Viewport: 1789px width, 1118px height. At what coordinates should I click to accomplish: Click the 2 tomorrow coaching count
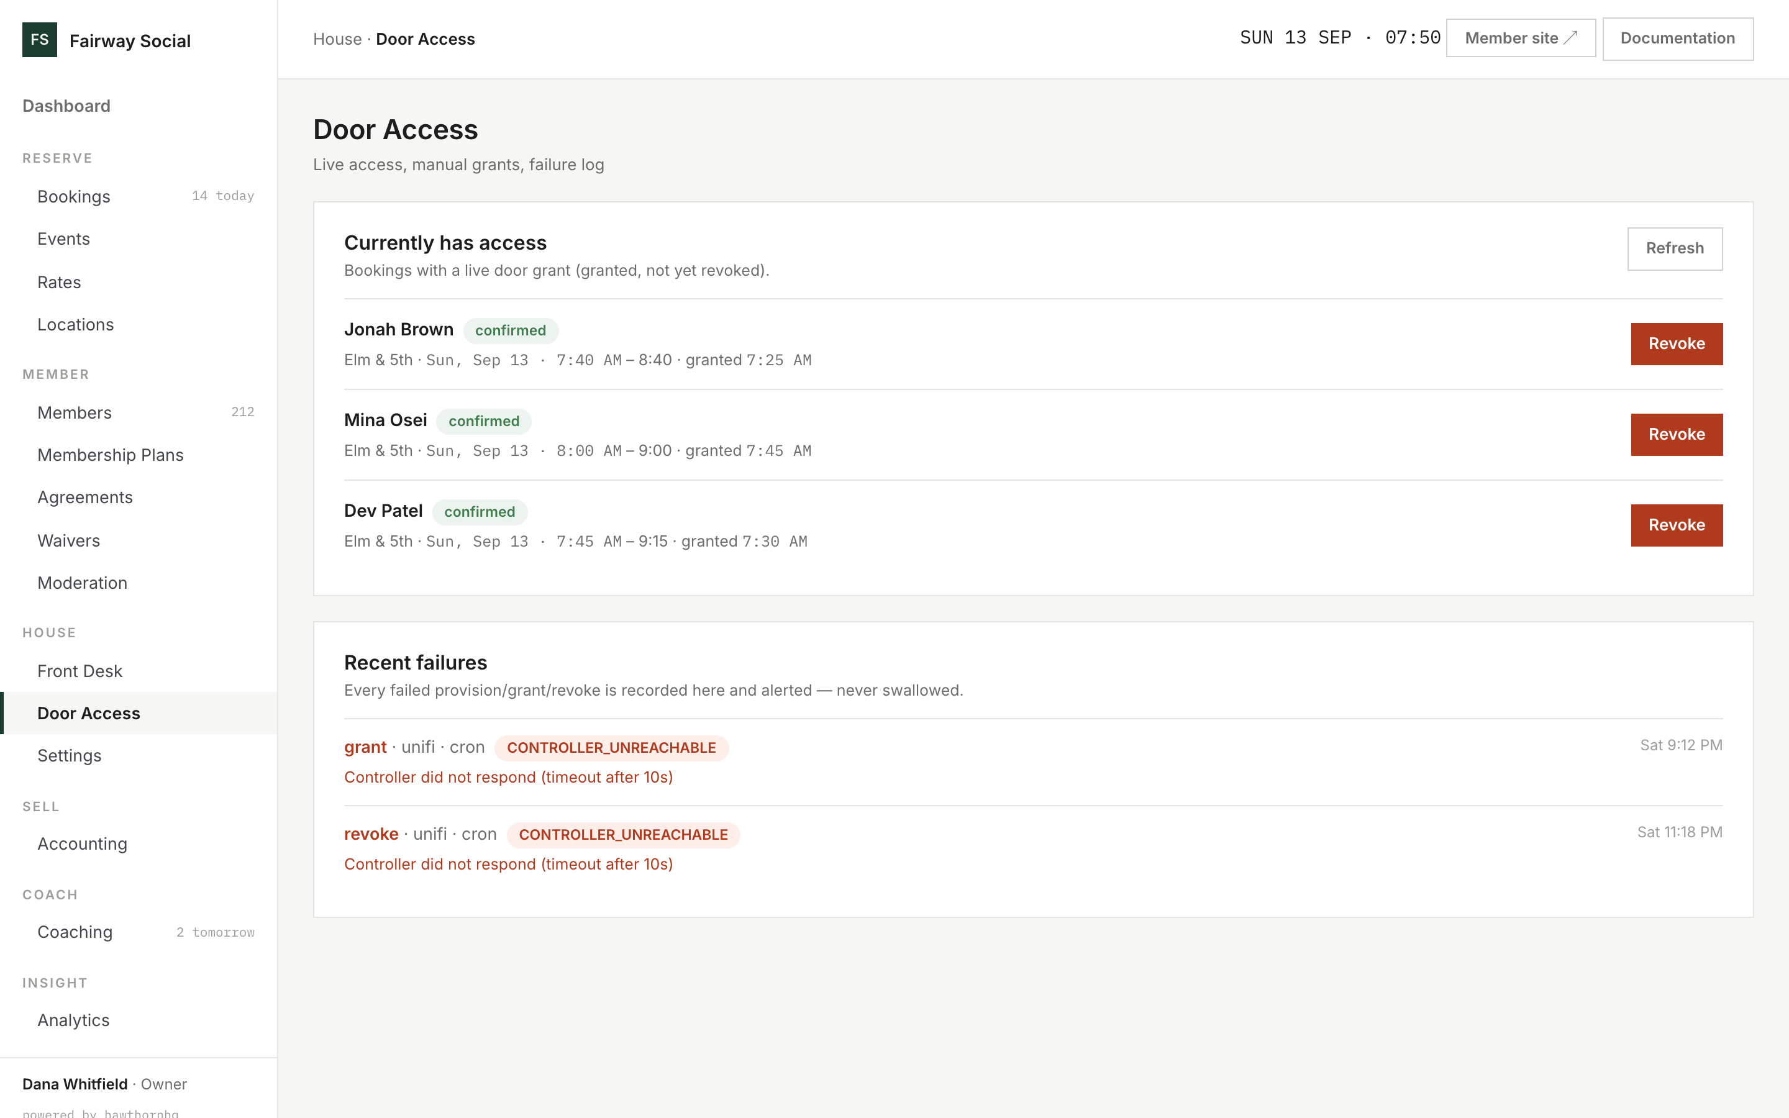coord(215,932)
